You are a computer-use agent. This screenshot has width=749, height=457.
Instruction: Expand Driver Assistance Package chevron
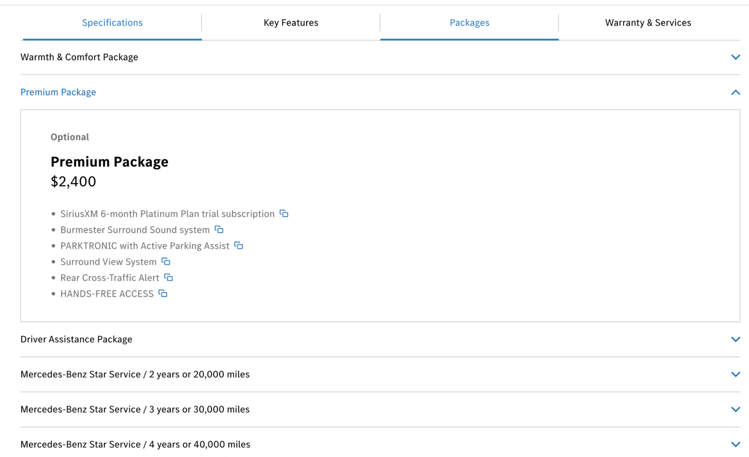click(x=735, y=339)
